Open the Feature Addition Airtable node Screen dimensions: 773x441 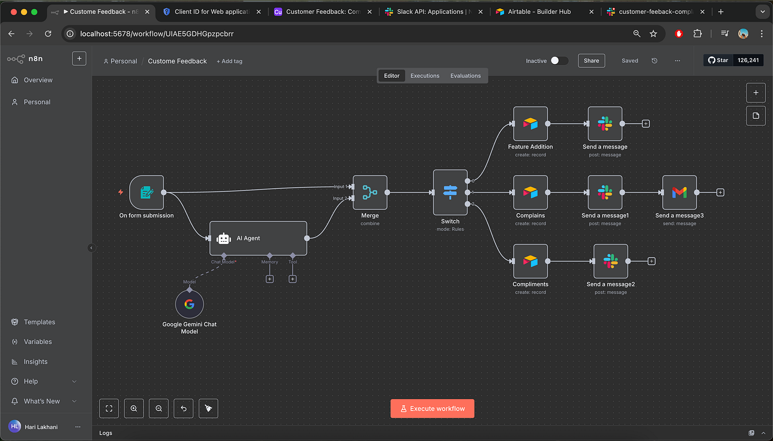tap(531, 124)
